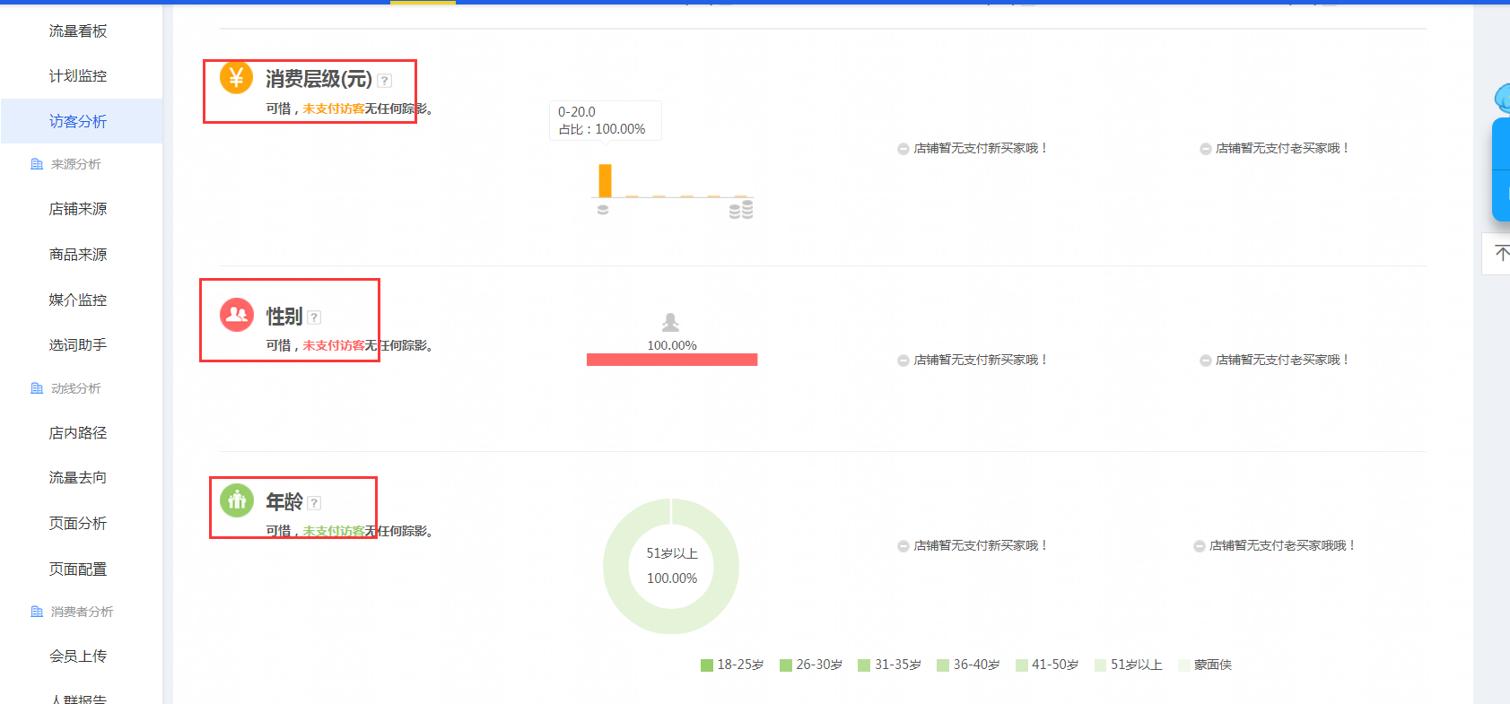Select 店铺来源 in the sidebar
Viewport: 1510px width, 704px height.
tap(78, 209)
